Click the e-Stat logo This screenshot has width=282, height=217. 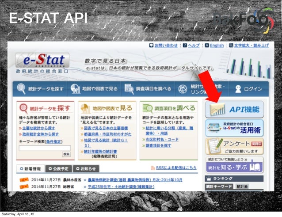[42, 60]
